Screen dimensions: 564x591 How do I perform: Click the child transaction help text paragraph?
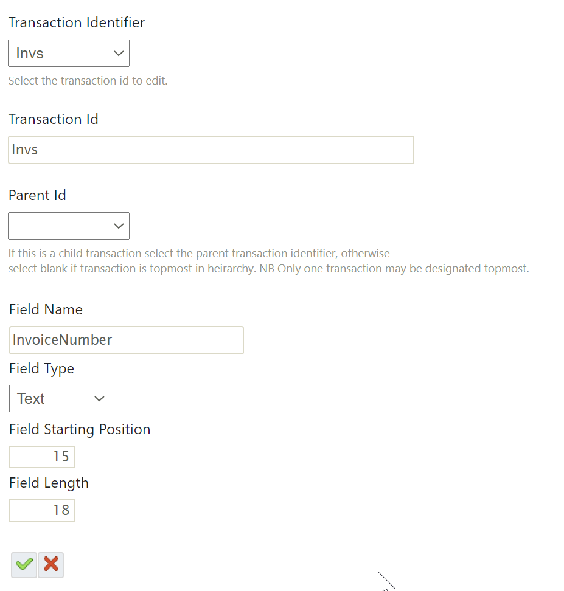pyautogui.click(x=268, y=261)
